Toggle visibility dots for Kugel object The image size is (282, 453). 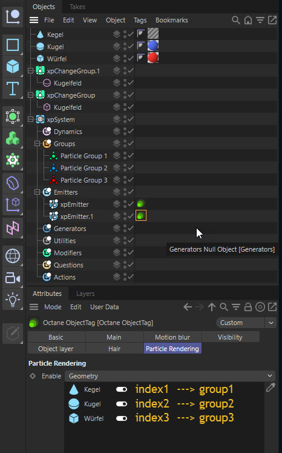[x=125, y=46]
